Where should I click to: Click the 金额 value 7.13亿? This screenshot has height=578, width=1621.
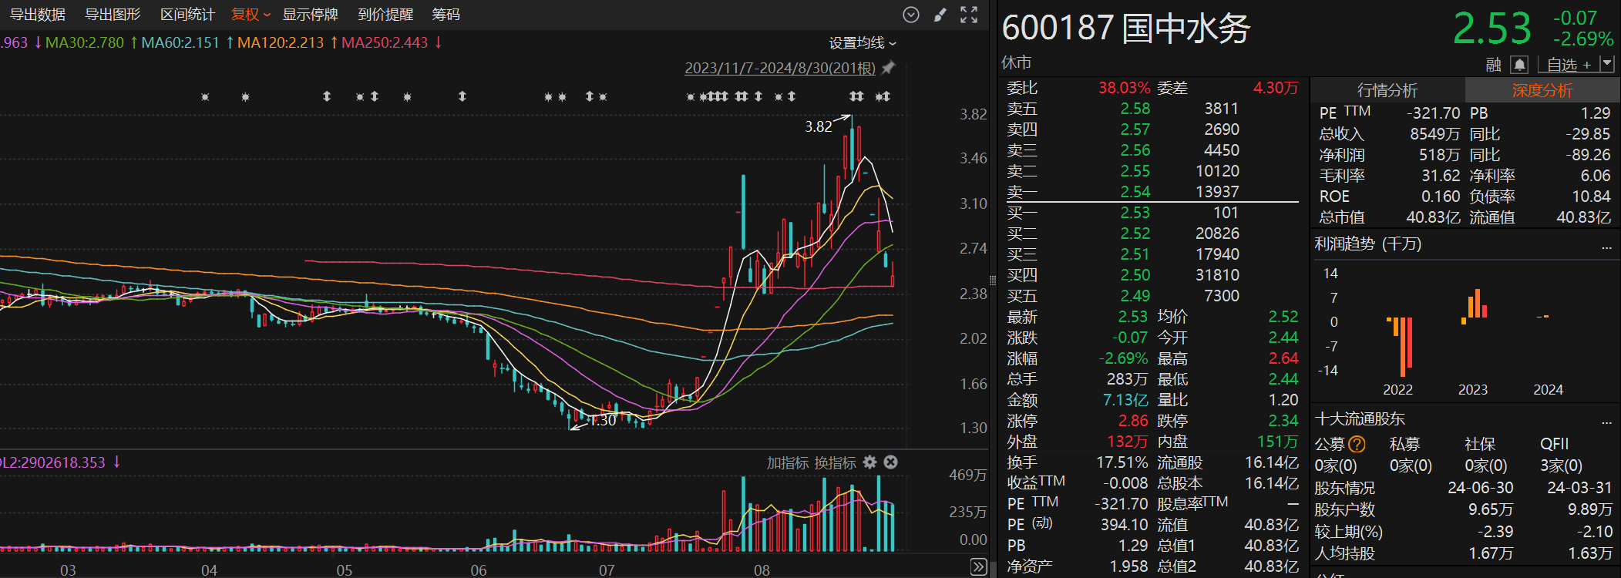pyautogui.click(x=1125, y=400)
